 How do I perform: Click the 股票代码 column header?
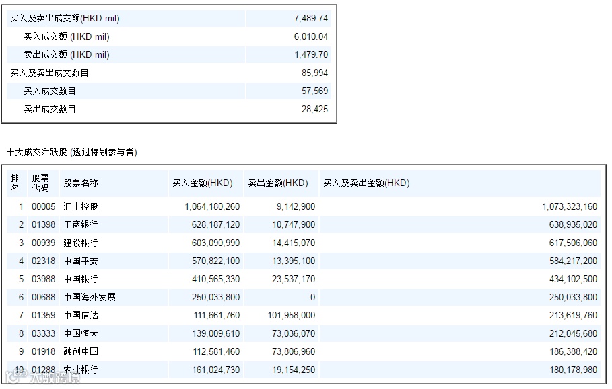click(40, 183)
